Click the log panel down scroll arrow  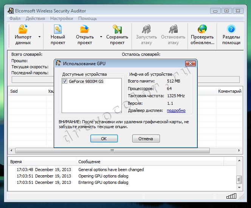(239, 187)
